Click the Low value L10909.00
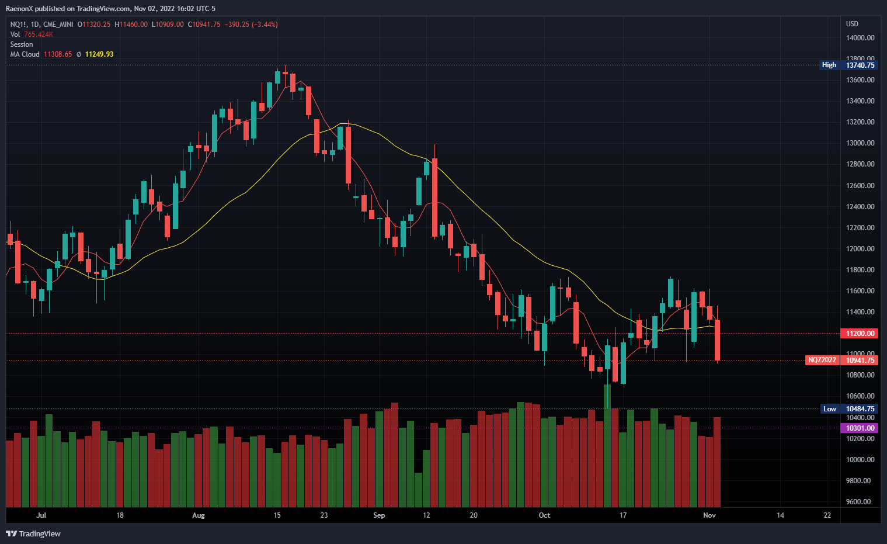 [168, 25]
